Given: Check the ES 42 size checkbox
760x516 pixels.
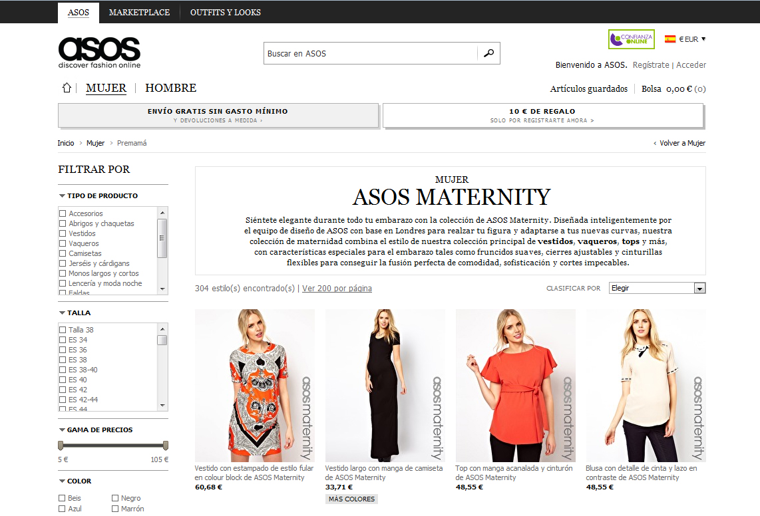Looking at the screenshot, I should tap(63, 390).
